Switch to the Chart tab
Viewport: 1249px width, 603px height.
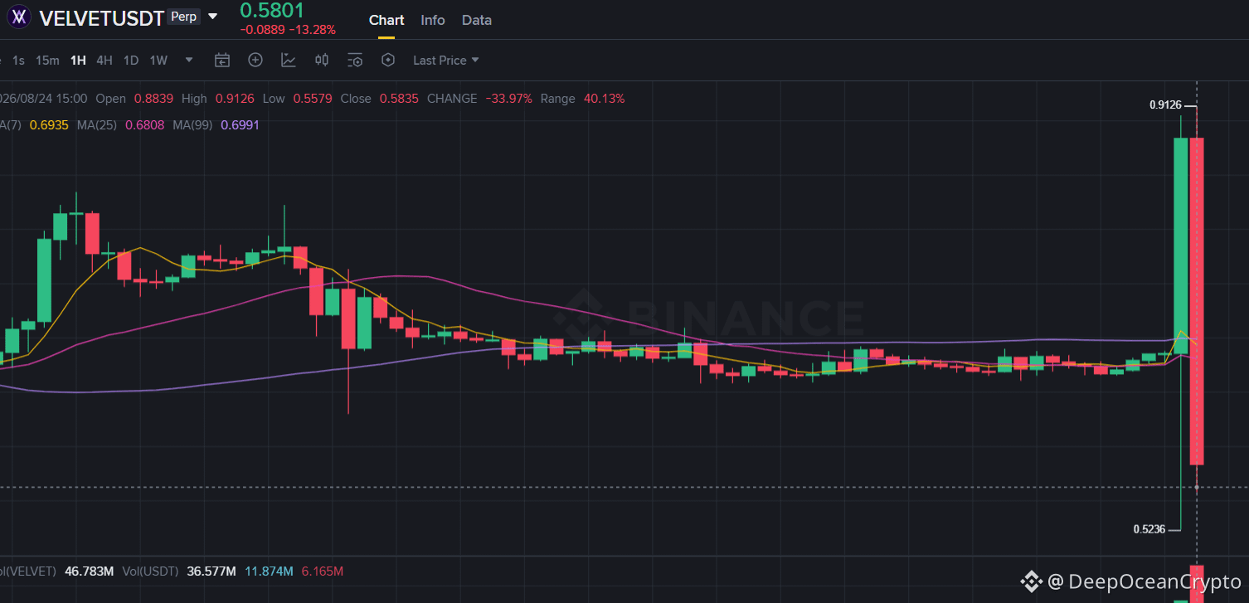pyautogui.click(x=386, y=20)
